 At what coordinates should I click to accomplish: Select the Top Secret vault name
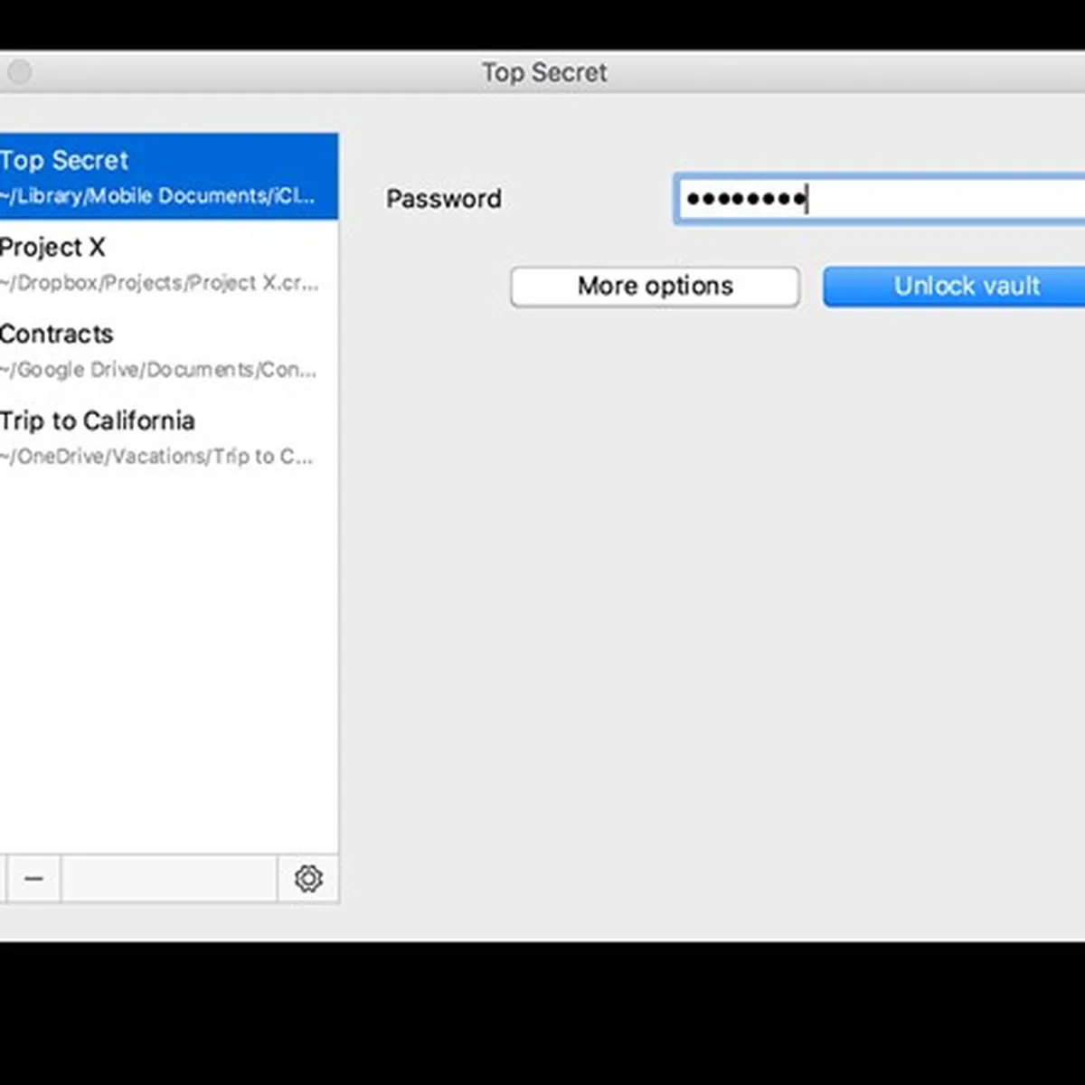click(x=65, y=160)
